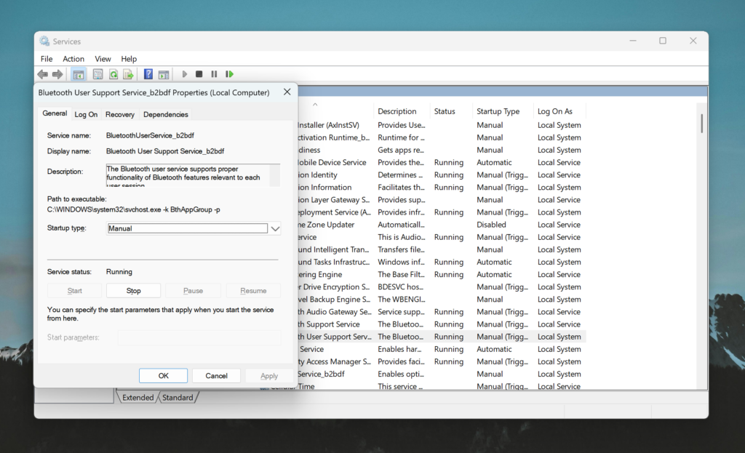This screenshot has height=453, width=745.
Task: Click the Stop button in the Properties dialog
Action: (x=134, y=291)
